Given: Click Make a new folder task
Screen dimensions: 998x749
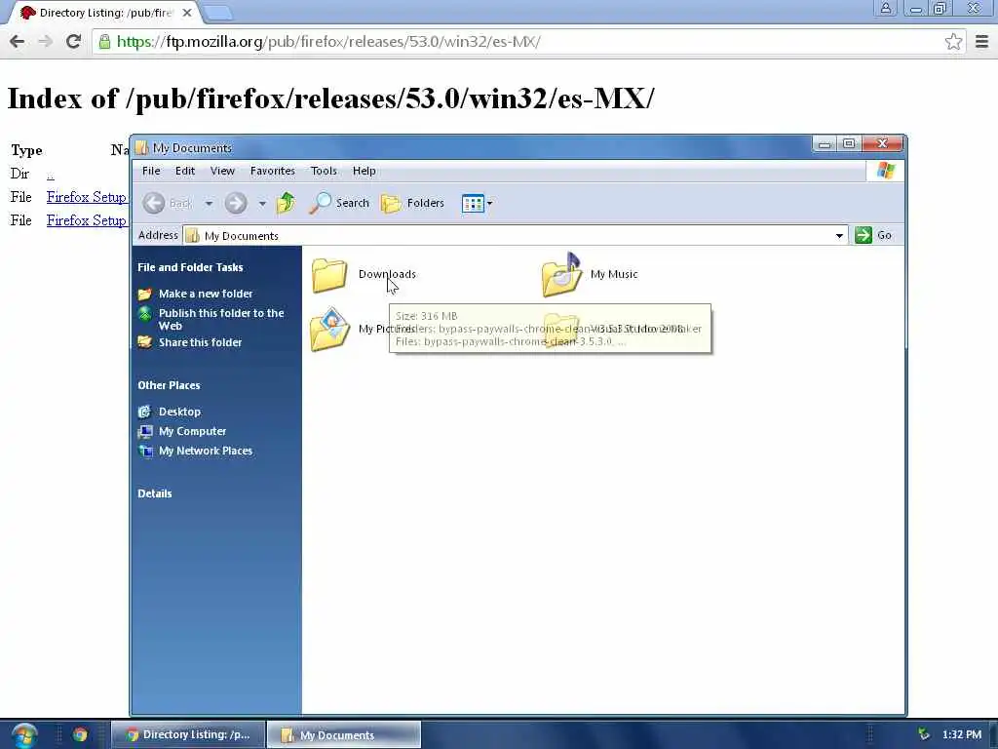Looking at the screenshot, I should tap(206, 294).
